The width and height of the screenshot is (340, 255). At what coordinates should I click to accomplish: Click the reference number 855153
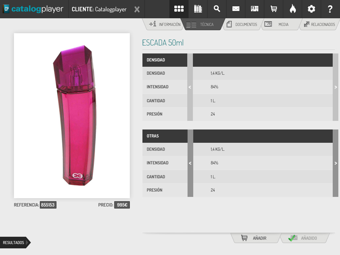(48, 205)
